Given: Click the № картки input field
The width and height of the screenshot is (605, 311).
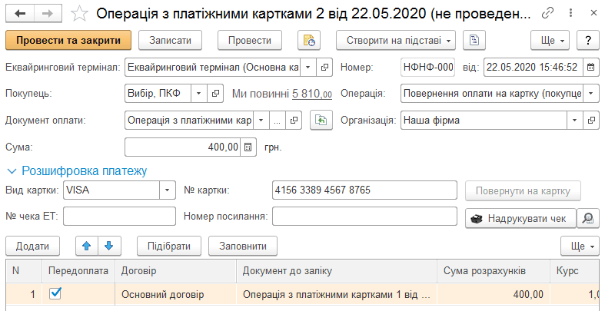Looking at the screenshot, I should tap(364, 190).
